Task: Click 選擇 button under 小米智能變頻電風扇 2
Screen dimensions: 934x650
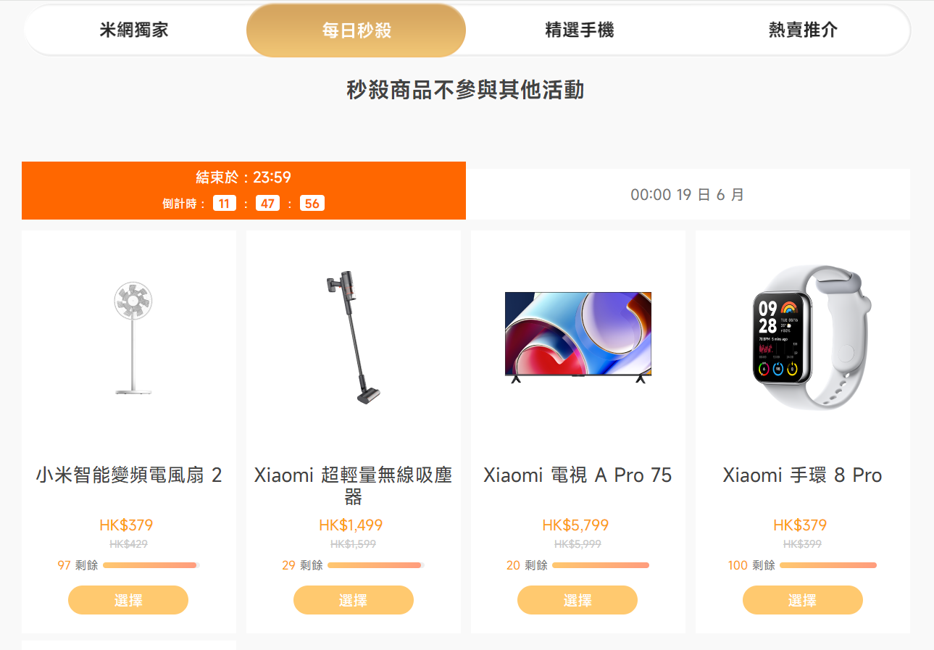Action: [x=128, y=600]
